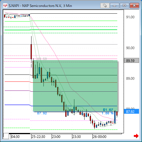Click the small white box at bottom left
The width and height of the screenshot is (142, 142).
pyautogui.click(x=6, y=136)
